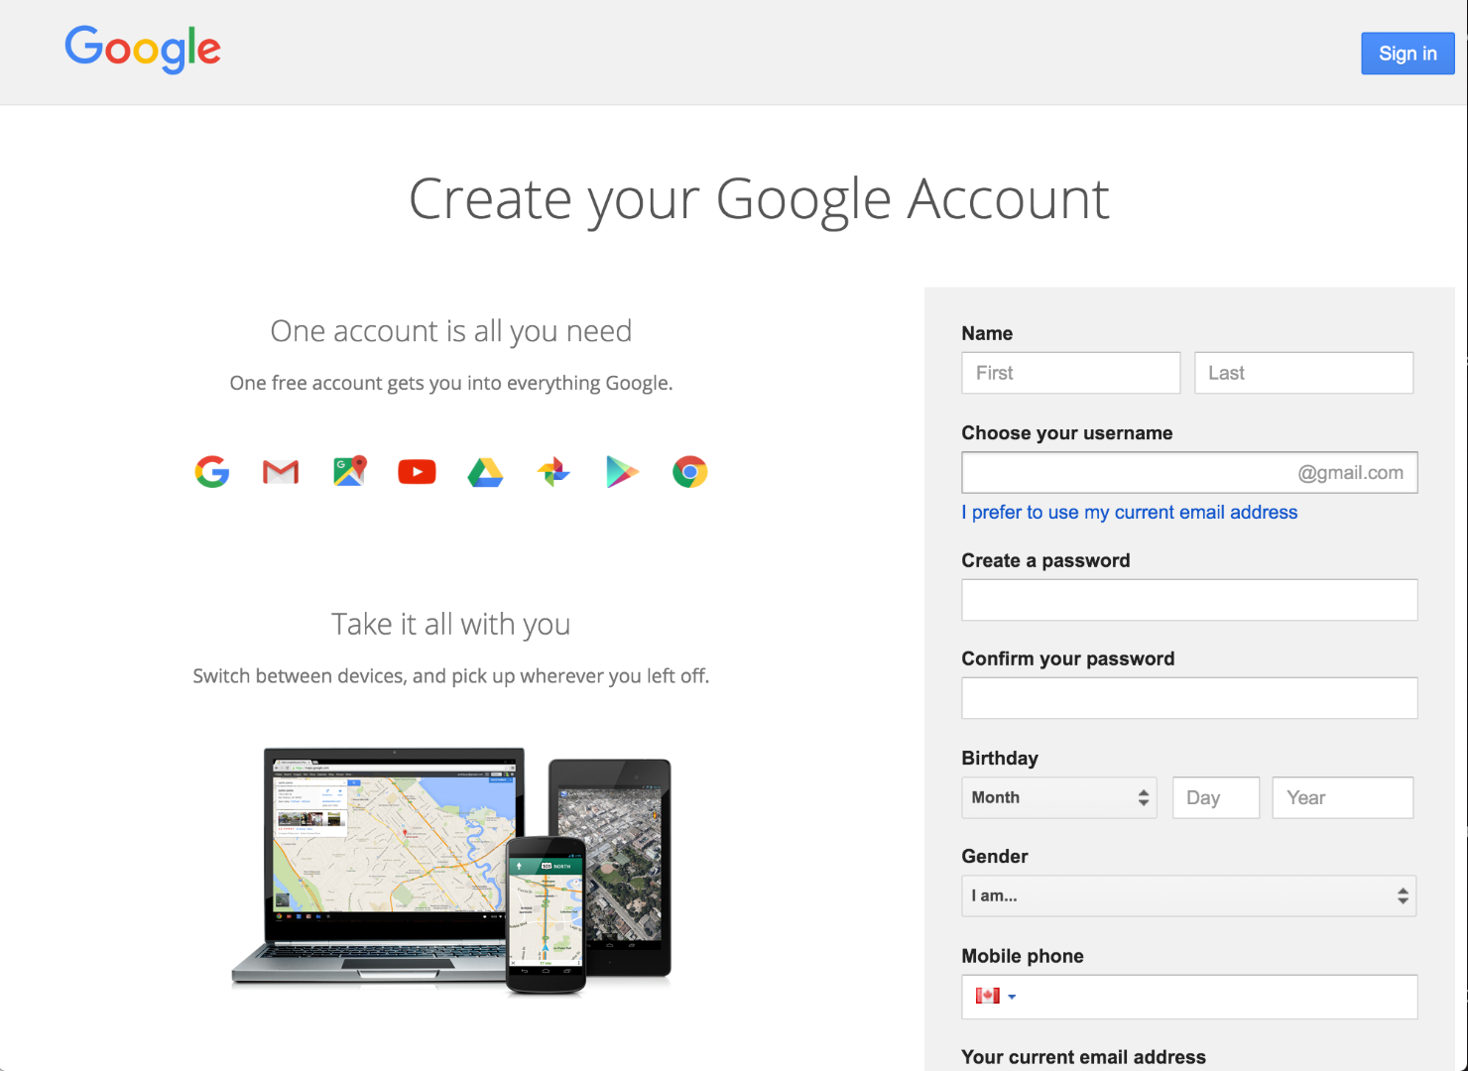The image size is (1468, 1071).
Task: Select the Google Drive icon
Action: pyautogui.click(x=484, y=471)
